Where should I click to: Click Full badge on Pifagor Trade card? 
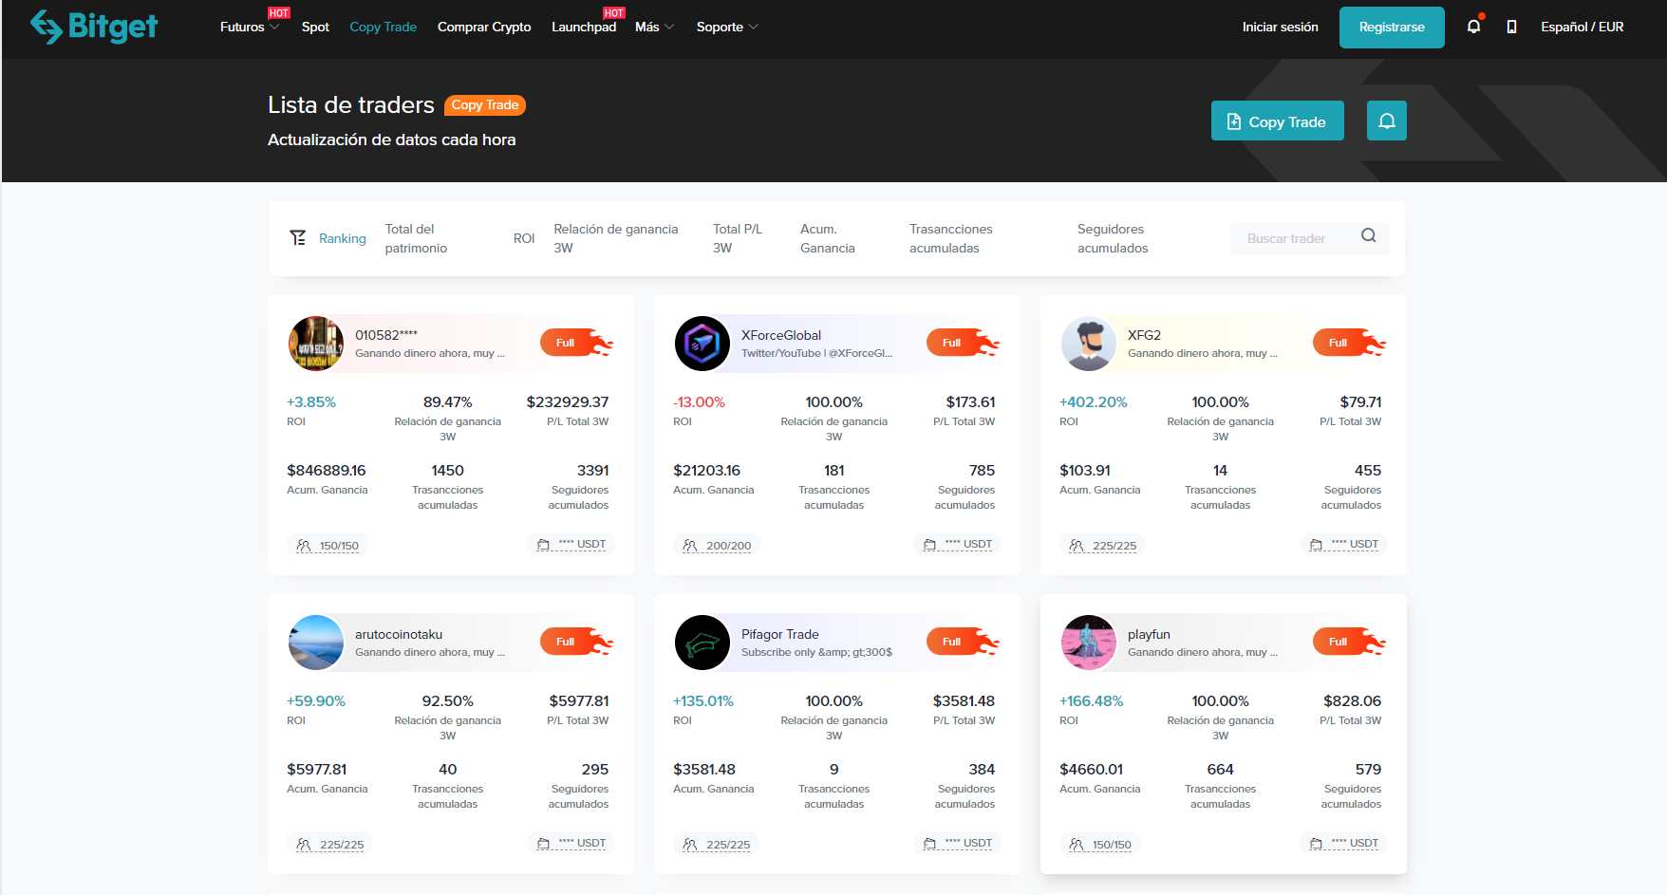pyautogui.click(x=963, y=642)
